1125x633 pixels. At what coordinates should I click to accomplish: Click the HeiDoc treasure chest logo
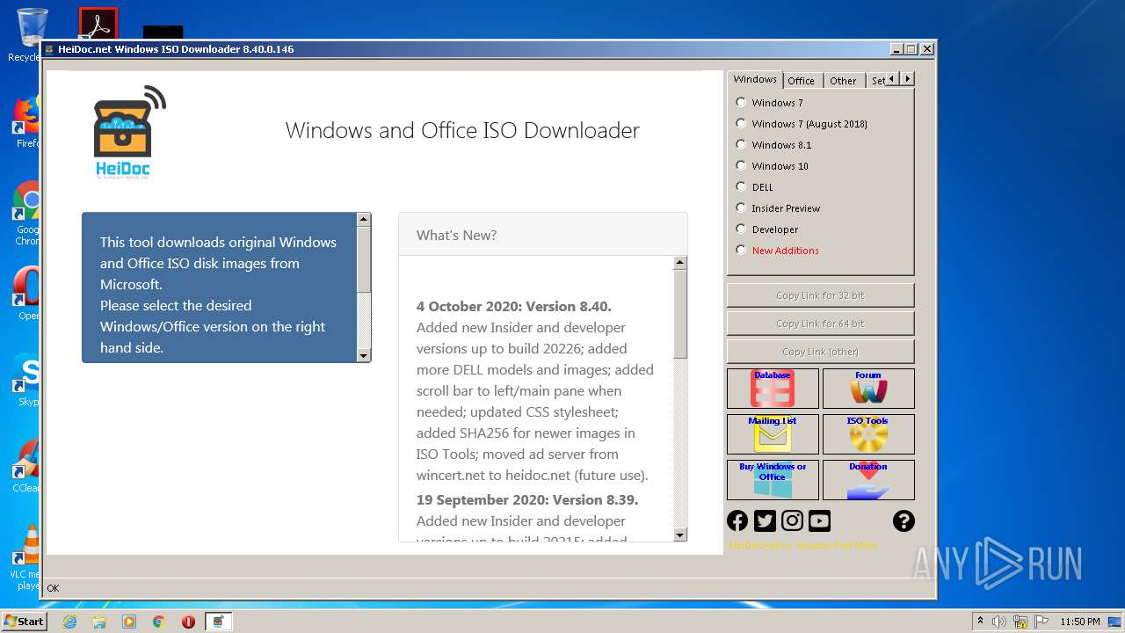tap(129, 132)
